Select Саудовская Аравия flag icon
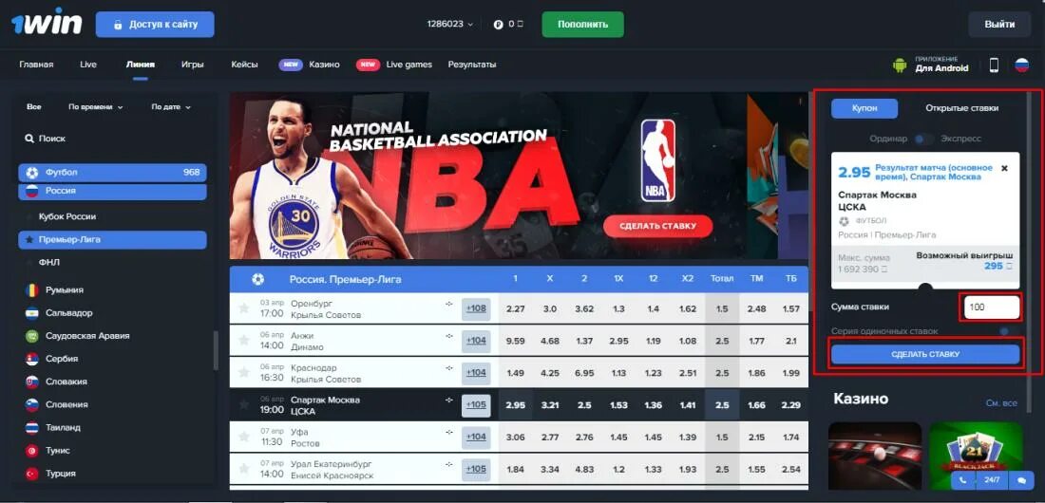The width and height of the screenshot is (1045, 503). [32, 337]
